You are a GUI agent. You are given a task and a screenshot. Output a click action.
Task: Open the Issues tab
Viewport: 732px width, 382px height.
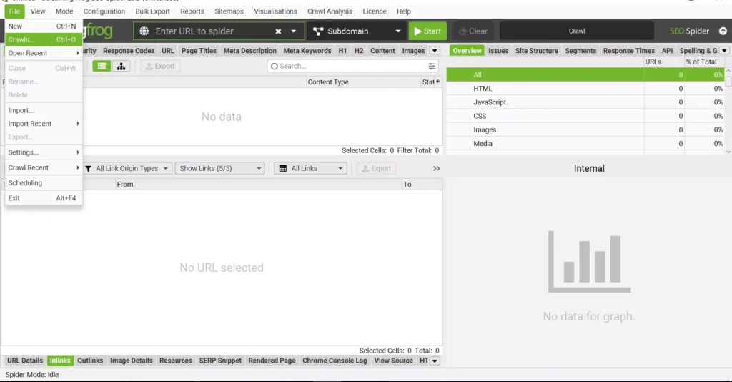[x=498, y=51]
